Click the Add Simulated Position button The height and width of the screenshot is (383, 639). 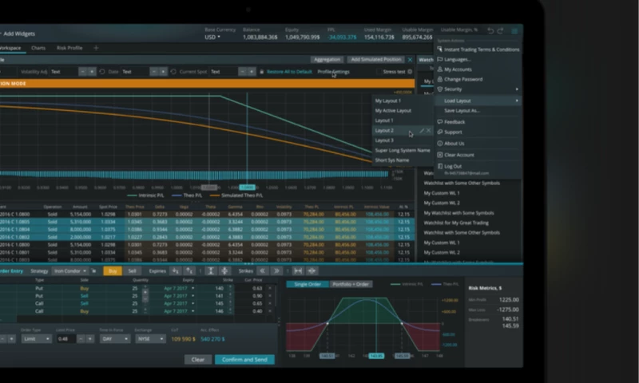(375, 60)
